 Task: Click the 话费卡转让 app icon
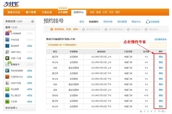click(7, 52)
